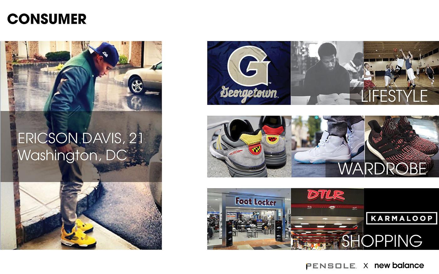Click the PENSOLE logo

pyautogui.click(x=331, y=266)
